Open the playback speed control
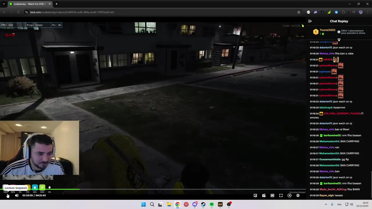This screenshot has width=372, height=209. (x=289, y=195)
